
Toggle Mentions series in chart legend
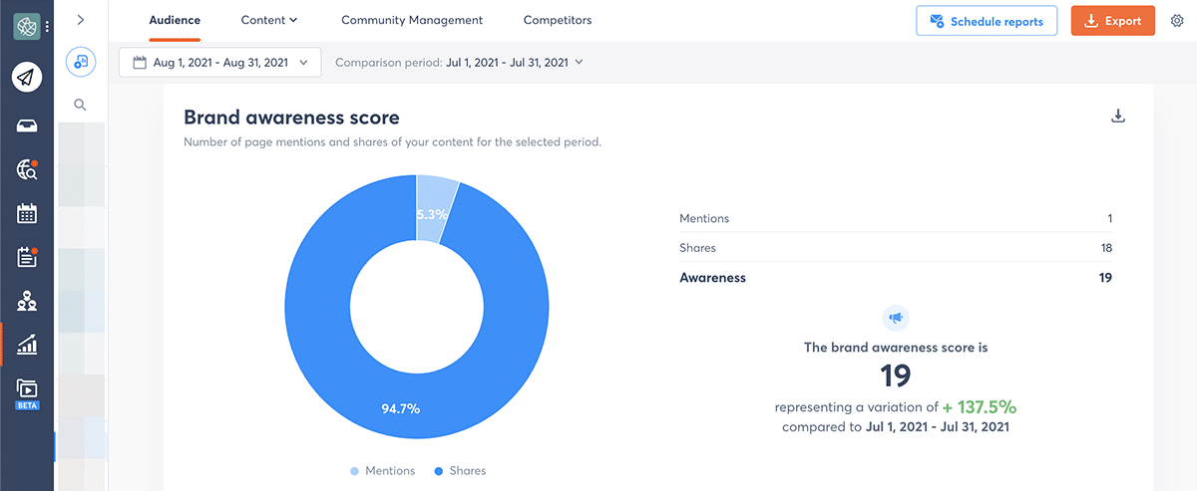coord(382,470)
